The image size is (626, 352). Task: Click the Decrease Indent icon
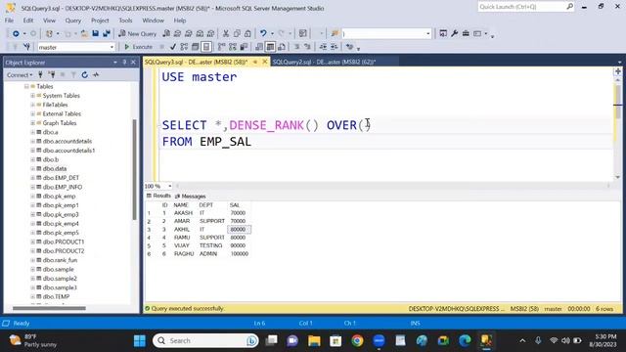tap(323, 47)
